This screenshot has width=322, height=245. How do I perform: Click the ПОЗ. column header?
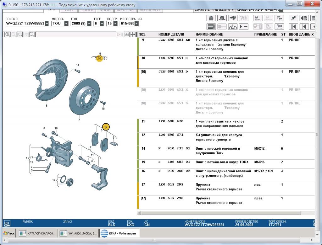point(142,35)
